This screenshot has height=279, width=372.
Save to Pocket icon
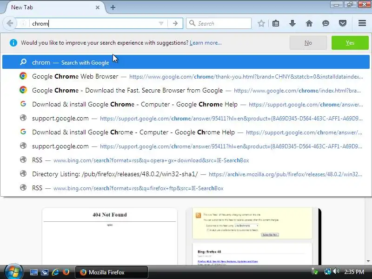(343, 23)
